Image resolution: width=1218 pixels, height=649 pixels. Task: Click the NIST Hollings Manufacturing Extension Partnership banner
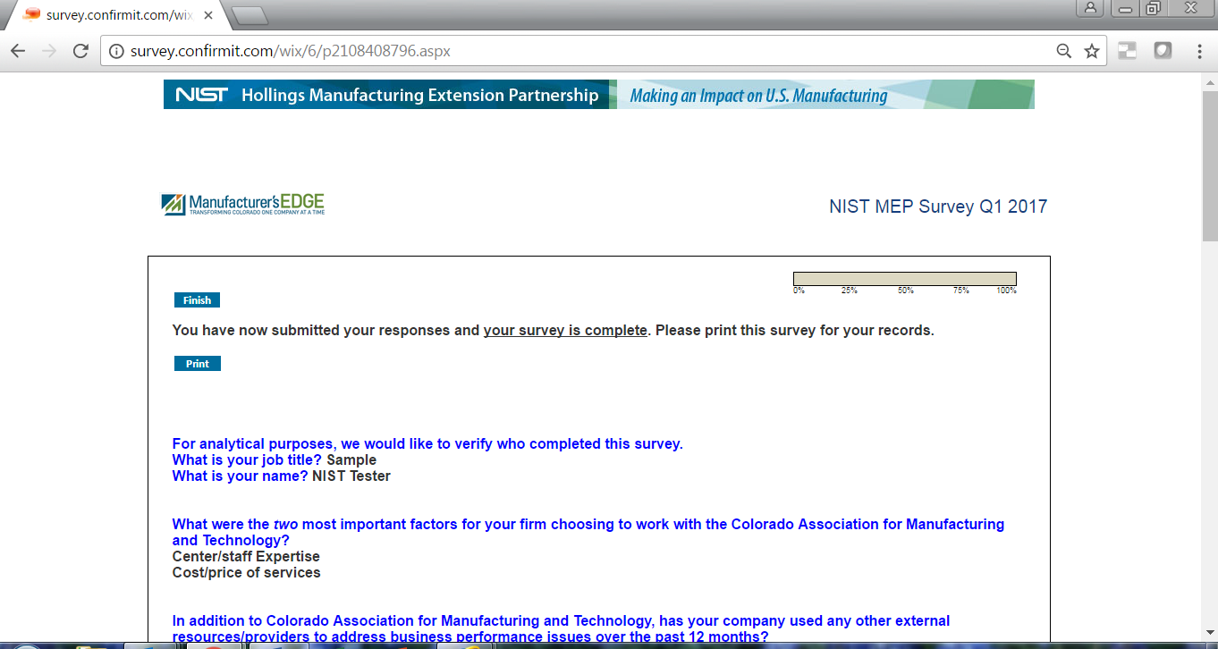(388, 95)
